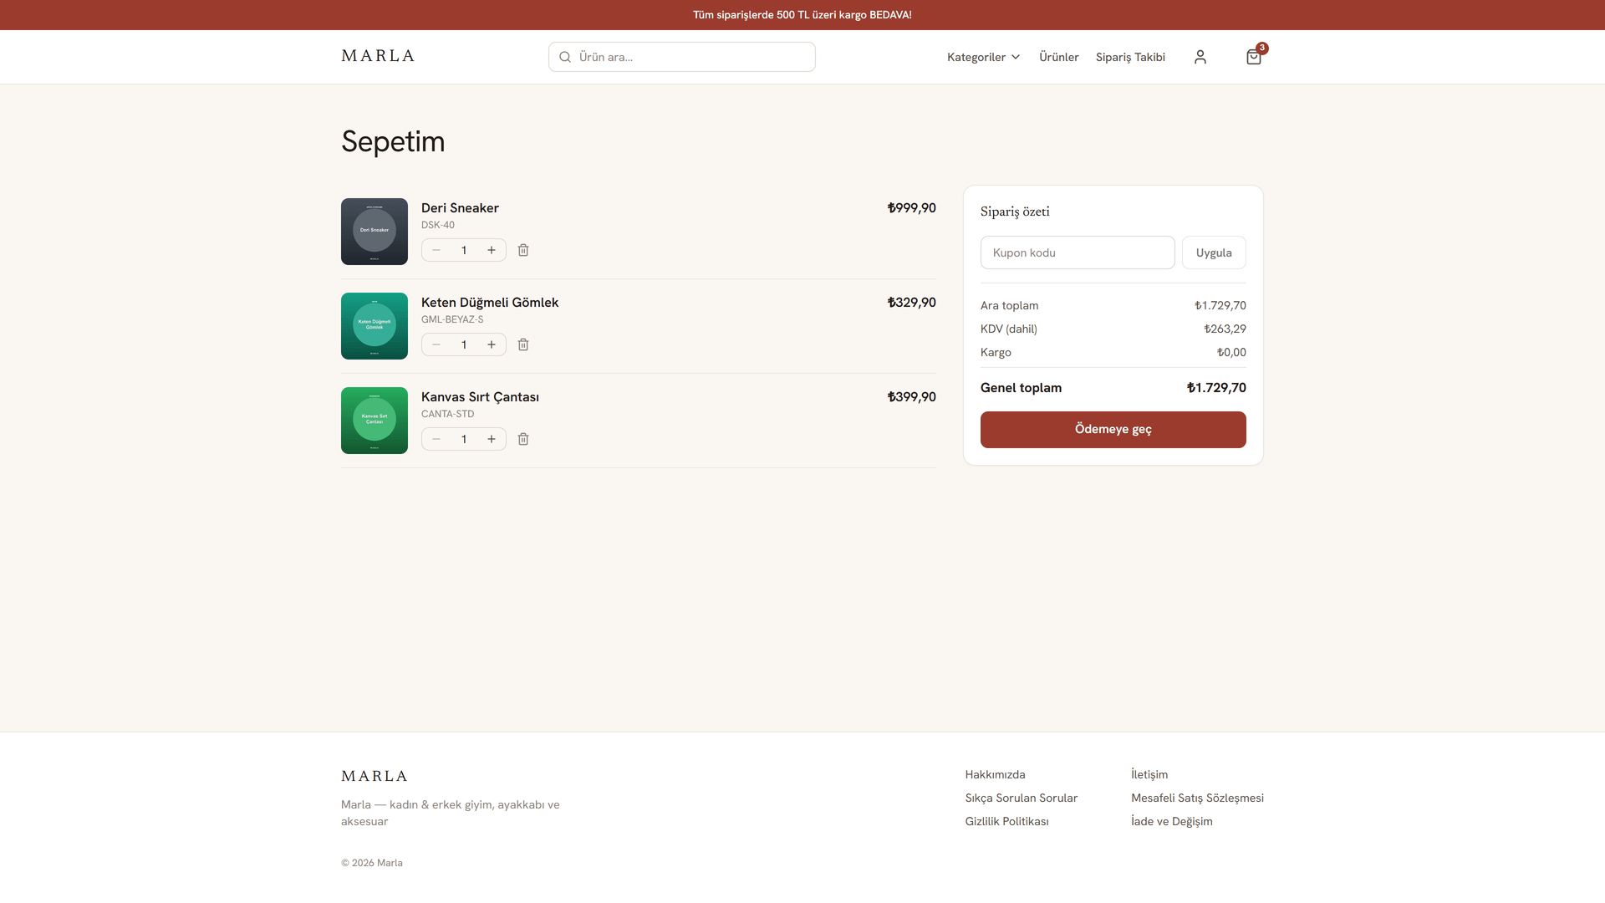Click the free shipping banner text
Image resolution: width=1605 pixels, height=903 pixels.
tap(802, 15)
